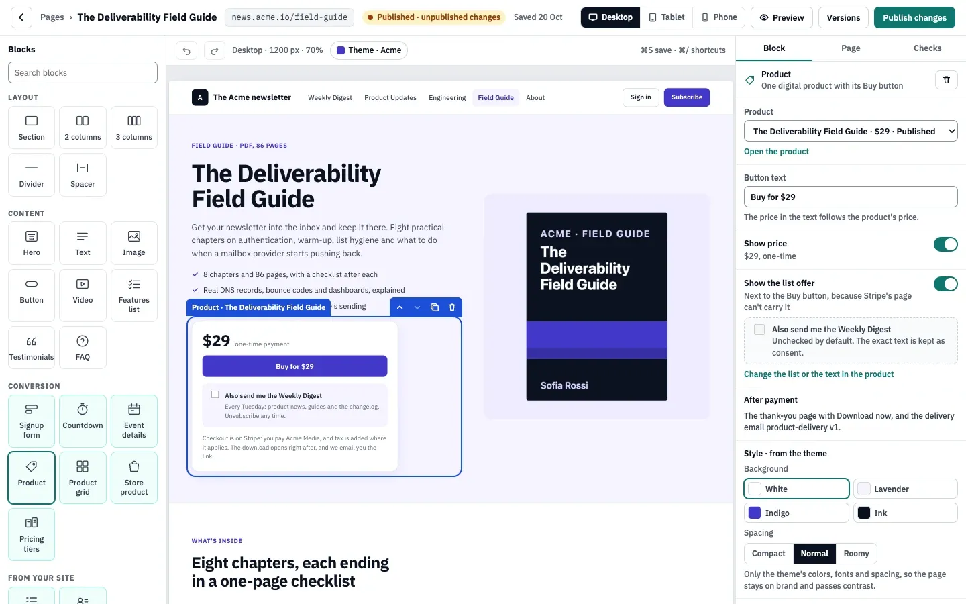The width and height of the screenshot is (966, 604).
Task: Focus the Search blocks field
Action: (83, 72)
